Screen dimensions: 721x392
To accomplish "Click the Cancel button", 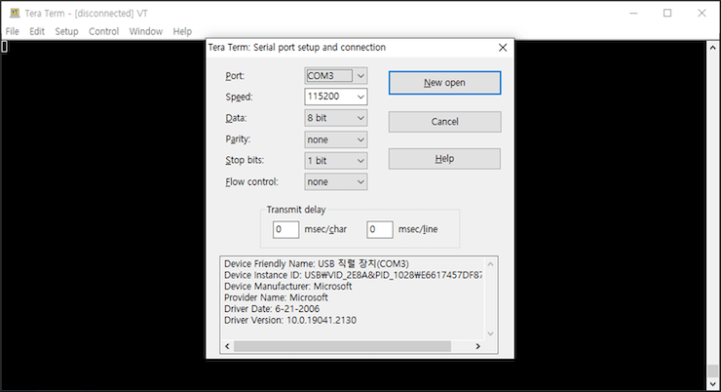I will pyautogui.click(x=444, y=122).
